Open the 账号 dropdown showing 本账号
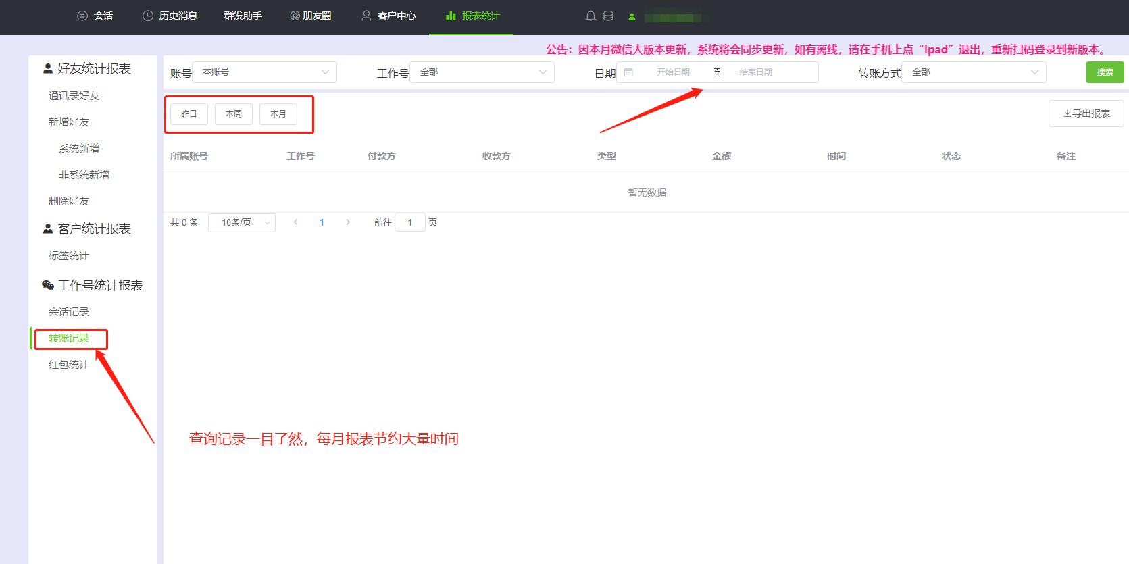Image resolution: width=1129 pixels, height=564 pixels. (265, 72)
